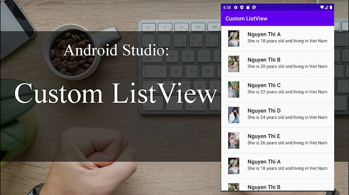Select Nguyen Thi B name above Thi C
This screenshot has height=195, width=349.
264,60
